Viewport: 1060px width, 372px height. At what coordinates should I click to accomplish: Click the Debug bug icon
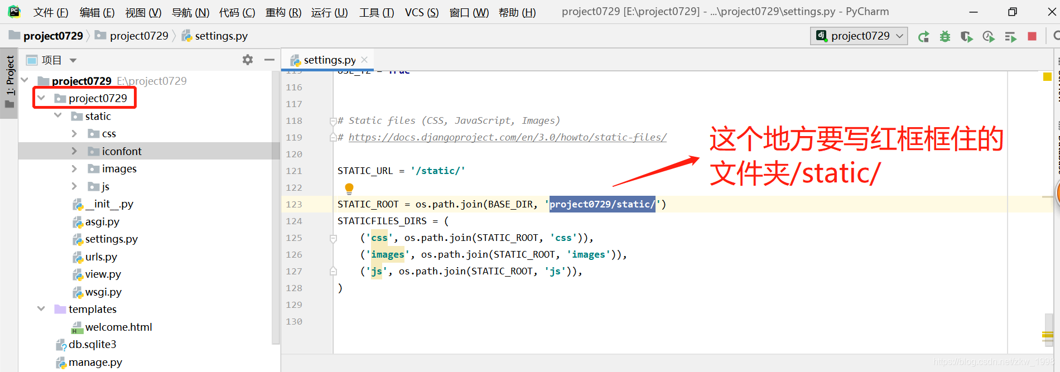coord(945,36)
